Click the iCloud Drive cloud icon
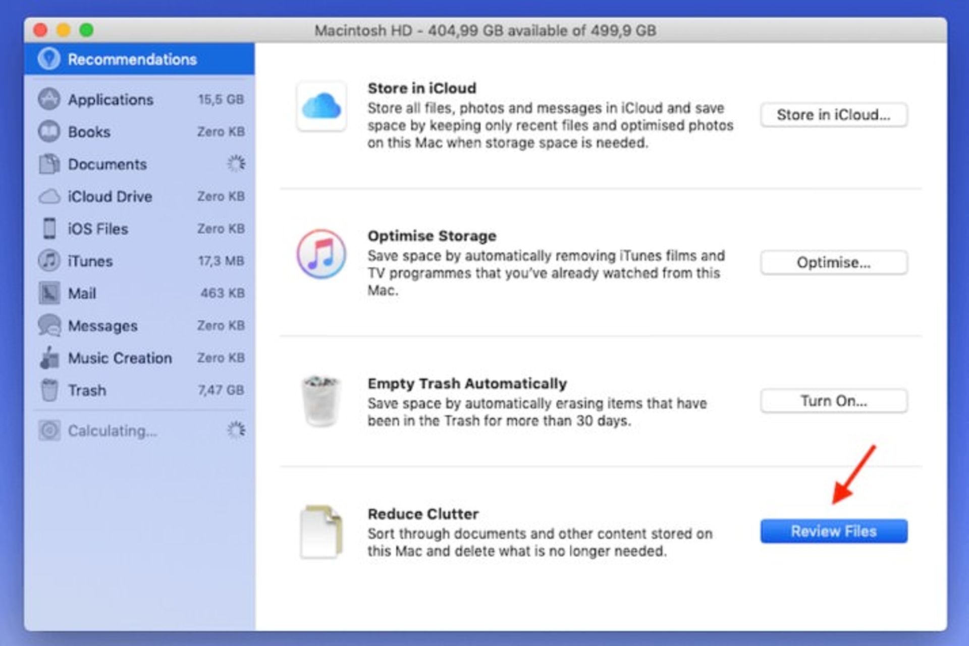The image size is (969, 646). pos(49,196)
